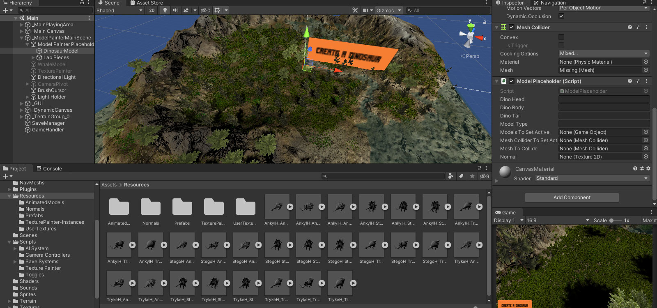
Task: Toggle scene audio speaker icon
Action: click(176, 10)
